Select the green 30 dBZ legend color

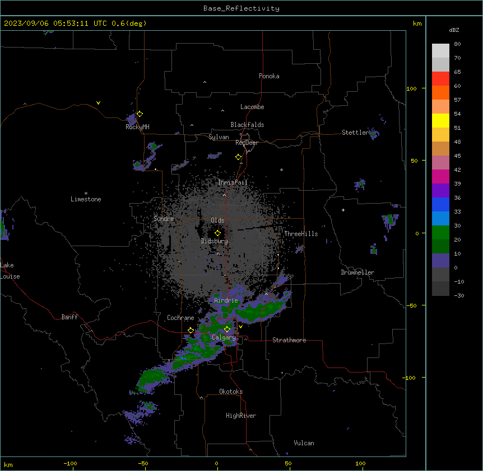tap(440, 233)
